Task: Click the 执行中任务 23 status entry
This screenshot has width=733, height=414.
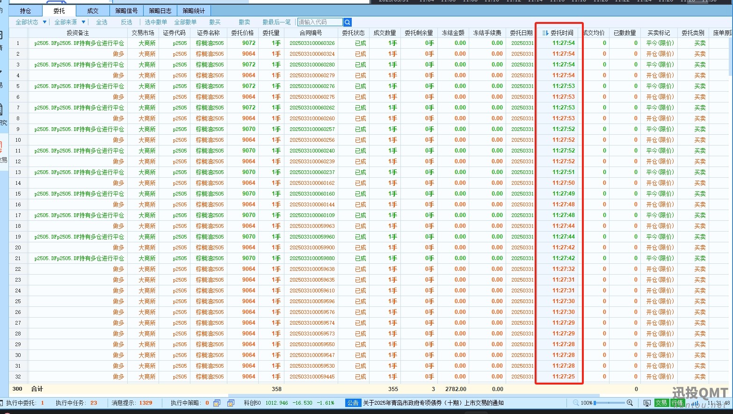Action: click(x=76, y=403)
